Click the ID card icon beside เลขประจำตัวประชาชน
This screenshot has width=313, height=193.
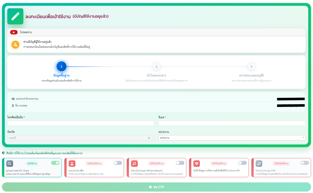coord(13,99)
